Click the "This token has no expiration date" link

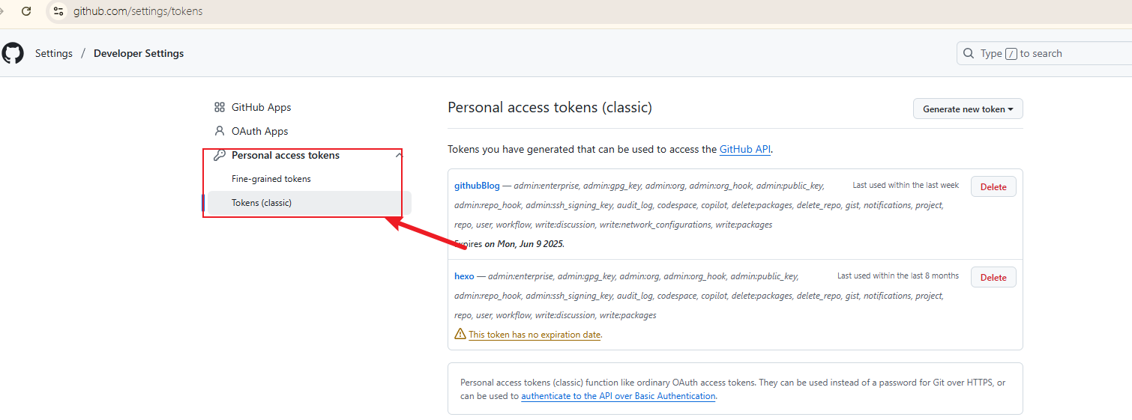[535, 335]
